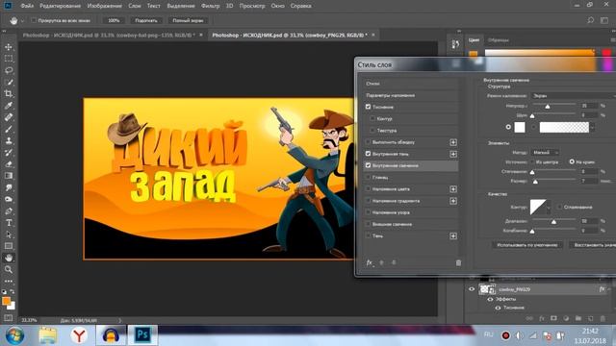616x346 pixels.
Task: Enable the Тень effect checkbox
Action: pos(368,235)
